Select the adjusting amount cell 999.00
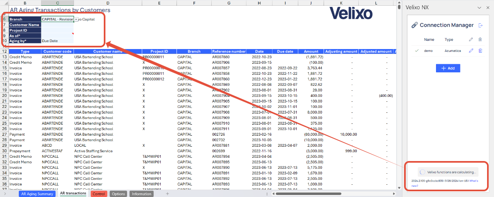 coord(341,151)
